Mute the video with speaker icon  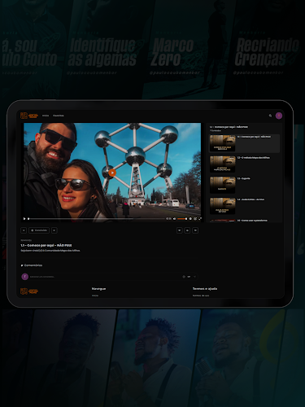coord(174,218)
